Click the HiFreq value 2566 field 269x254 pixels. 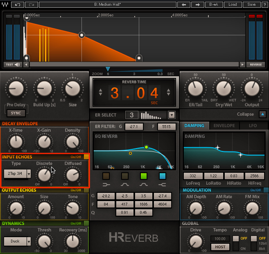pos(254,176)
